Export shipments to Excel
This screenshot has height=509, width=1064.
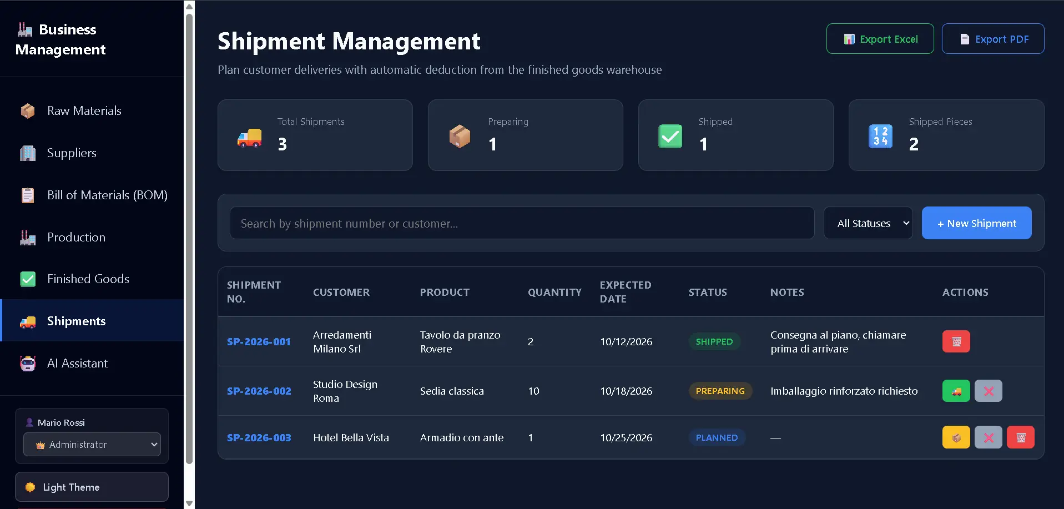coord(880,39)
